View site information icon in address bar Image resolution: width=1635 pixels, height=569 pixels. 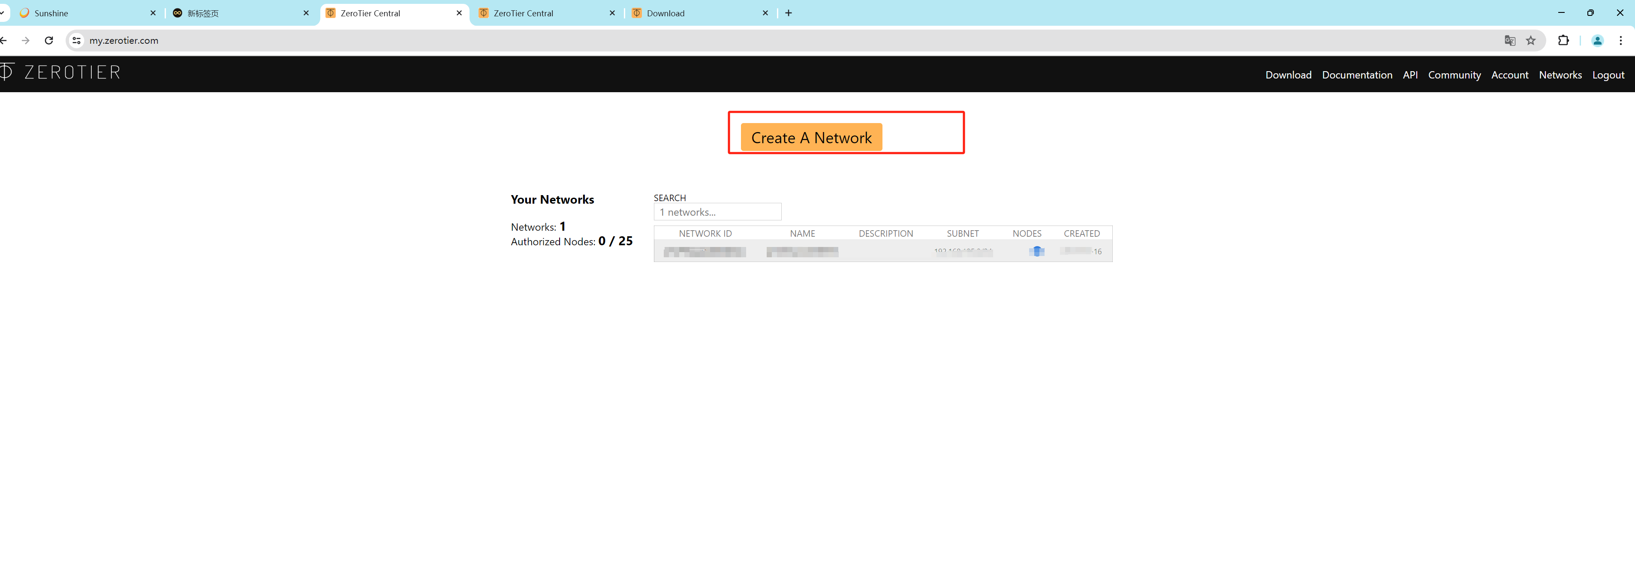[76, 40]
